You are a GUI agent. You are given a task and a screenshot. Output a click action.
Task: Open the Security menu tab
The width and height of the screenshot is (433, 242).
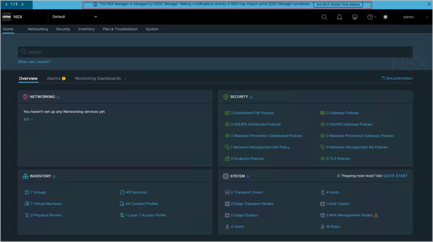coord(63,29)
